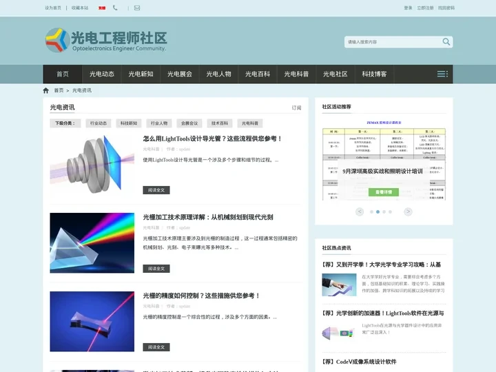The image size is (496, 372).
Task: Open the laser lens article thumbnail
Action: coord(92,321)
